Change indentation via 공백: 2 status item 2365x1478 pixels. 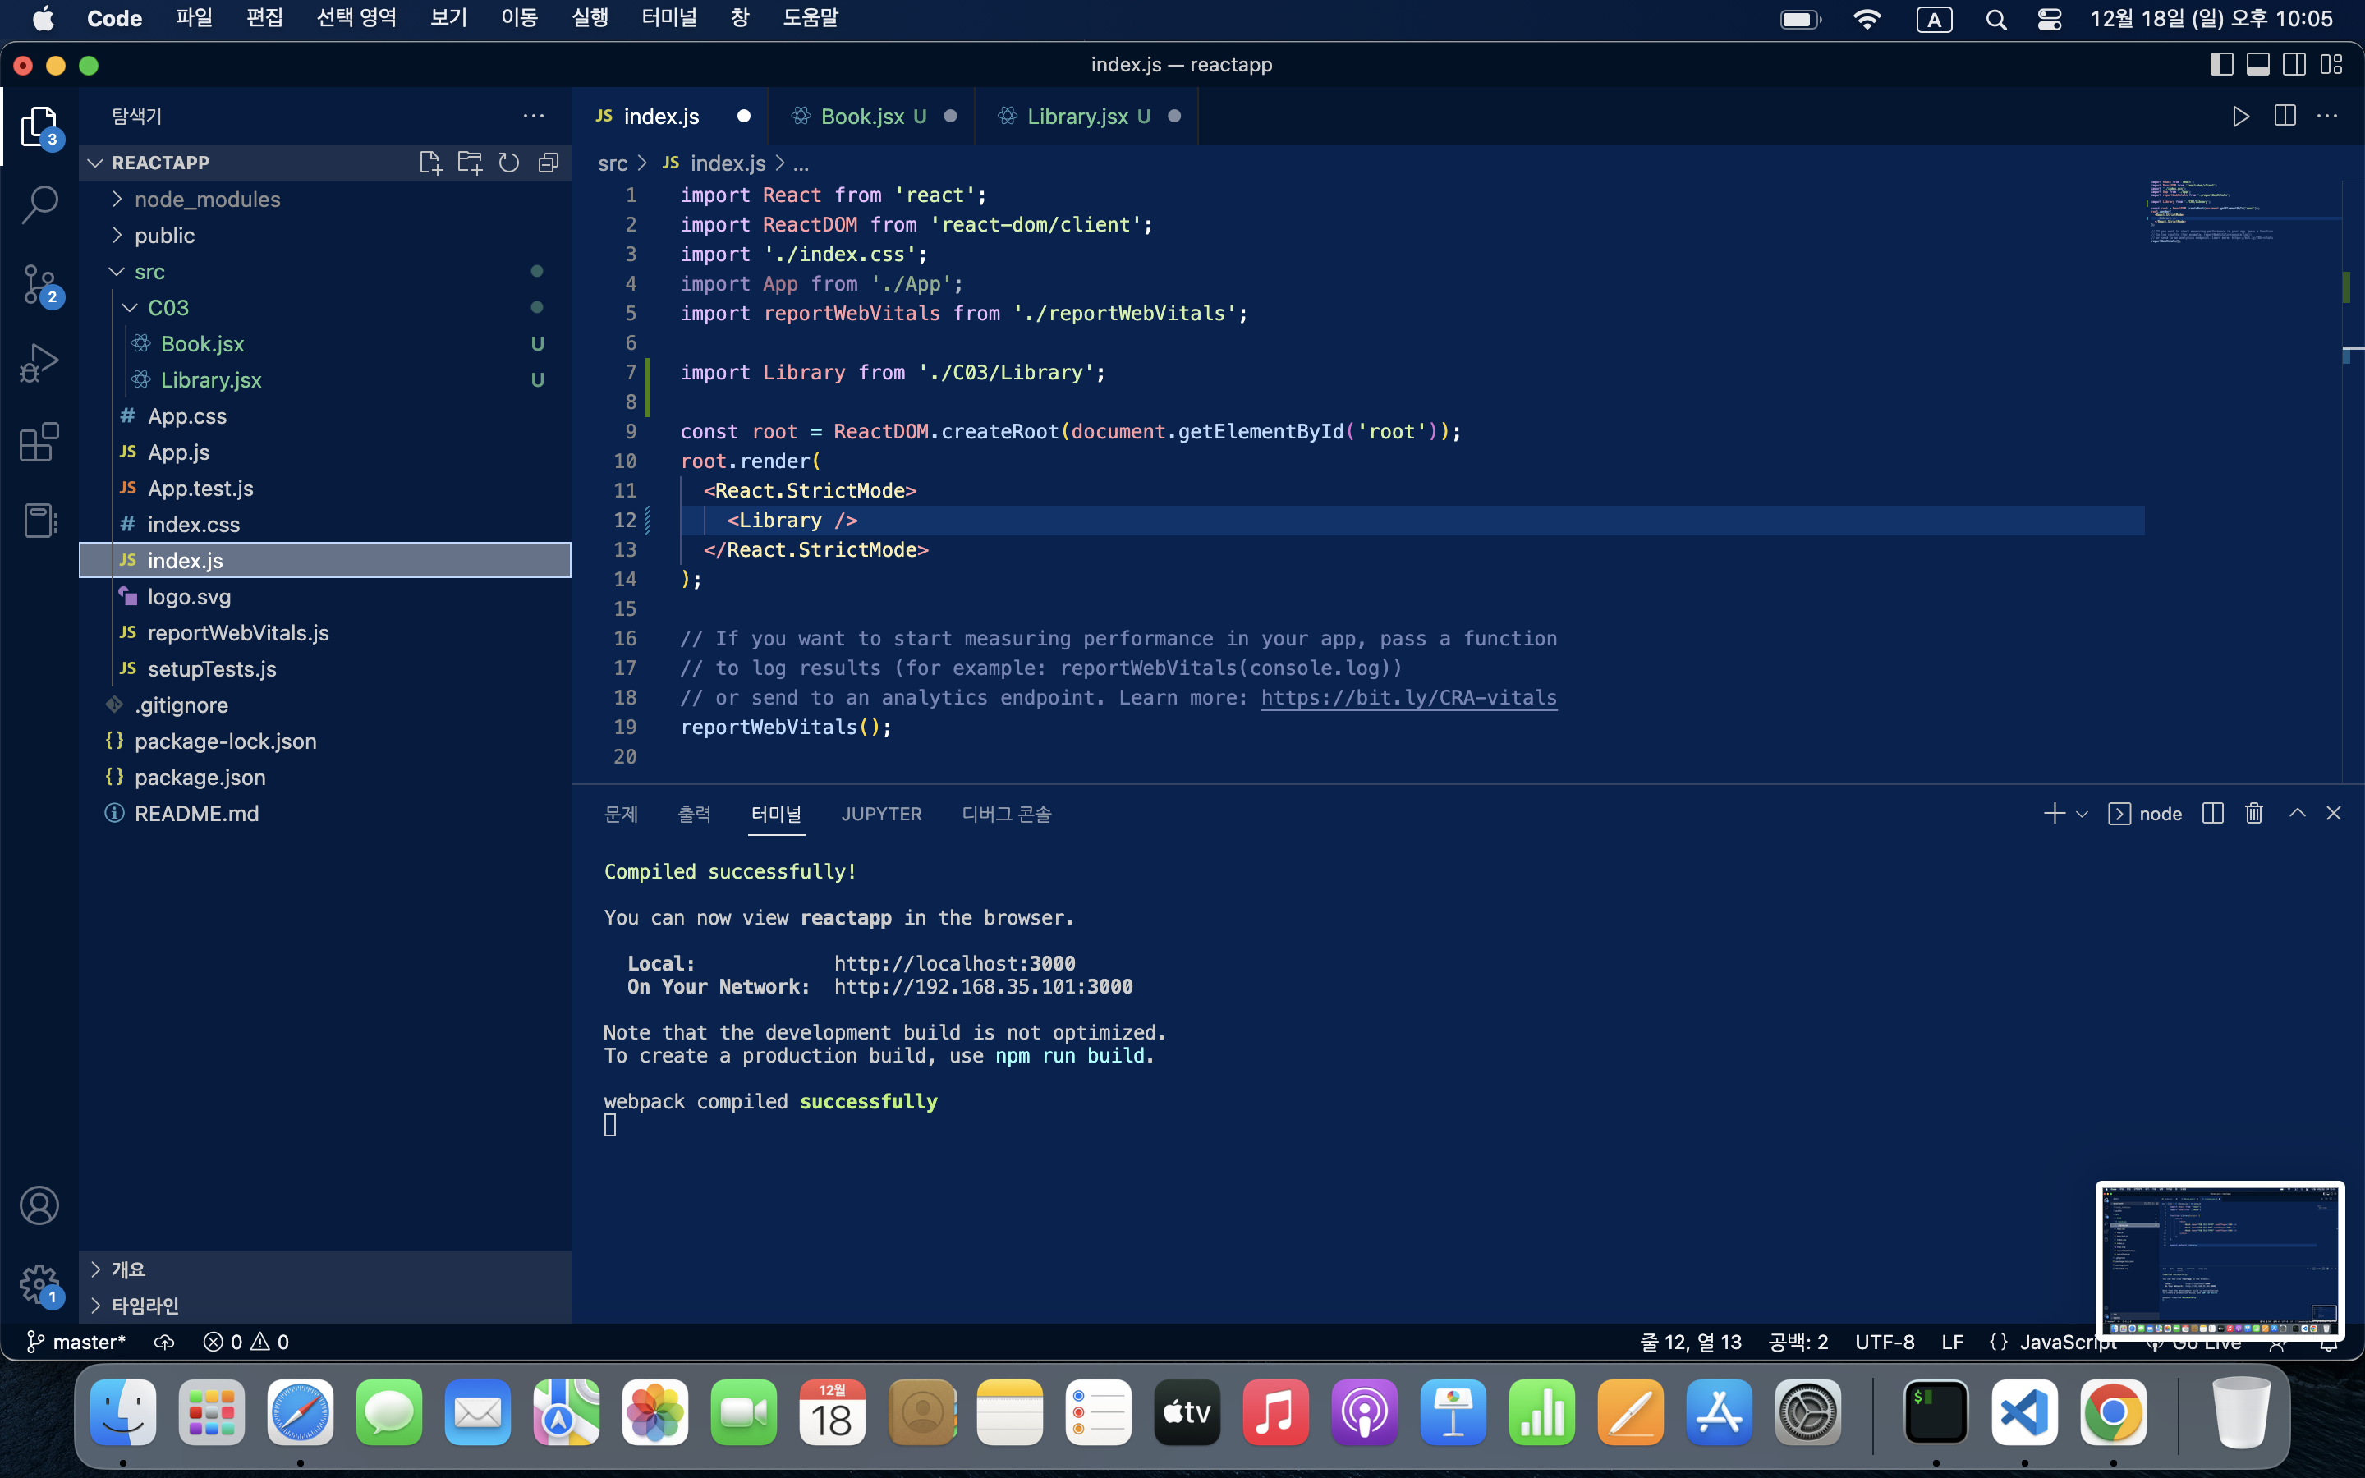coord(1798,1343)
